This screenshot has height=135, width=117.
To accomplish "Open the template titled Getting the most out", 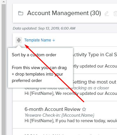I will tap(94, 82).
